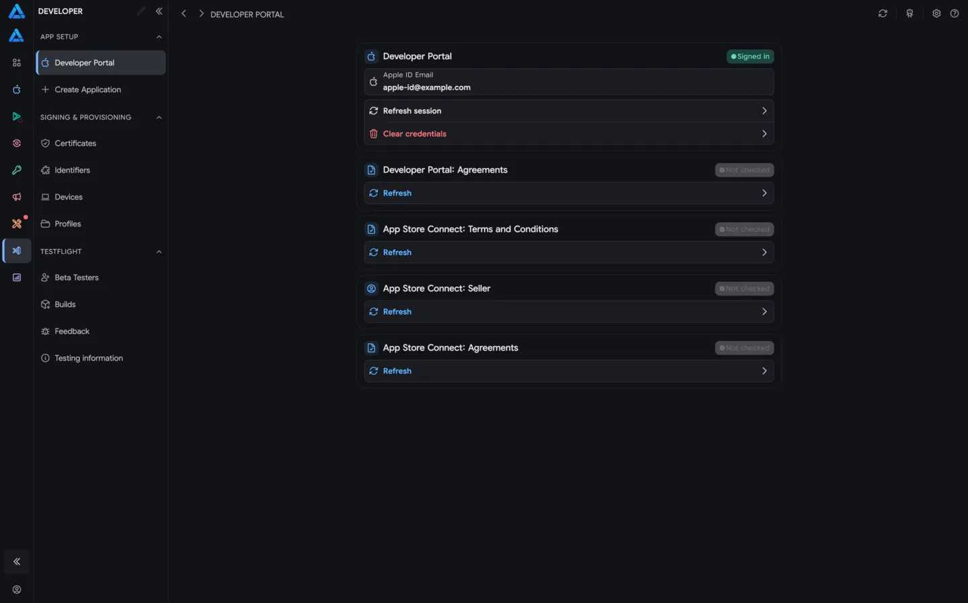Click Not checked badge for Developer Portal: Agreements

click(744, 170)
